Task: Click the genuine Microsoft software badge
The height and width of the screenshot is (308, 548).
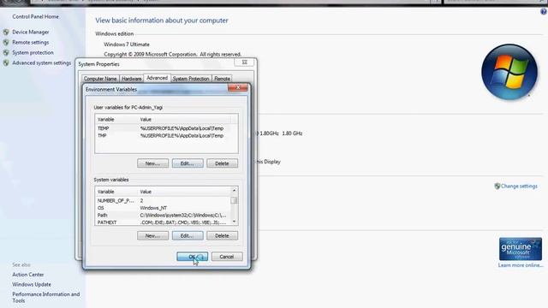Action: (521, 249)
